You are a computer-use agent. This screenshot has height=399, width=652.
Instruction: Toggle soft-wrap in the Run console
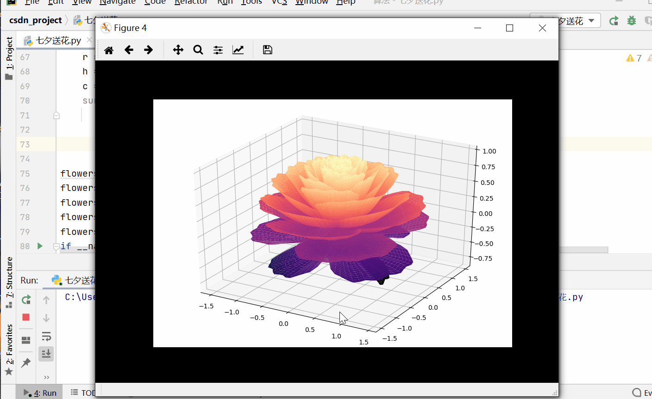click(46, 336)
